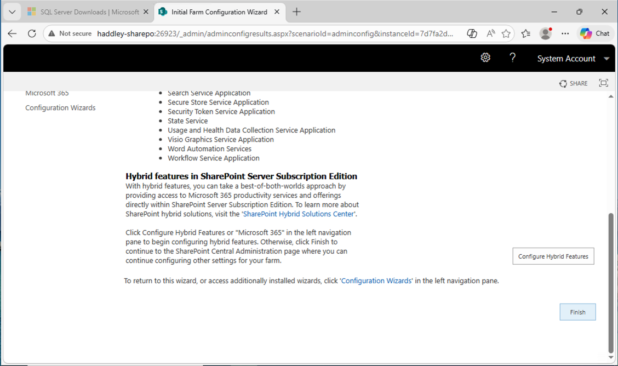Screen dimensions: 618x366
Task: Expand the System Account menu
Action: point(573,58)
